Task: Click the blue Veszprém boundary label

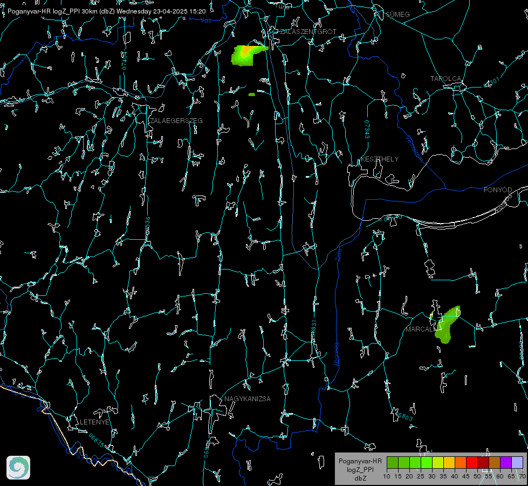Action: [x=414, y=148]
